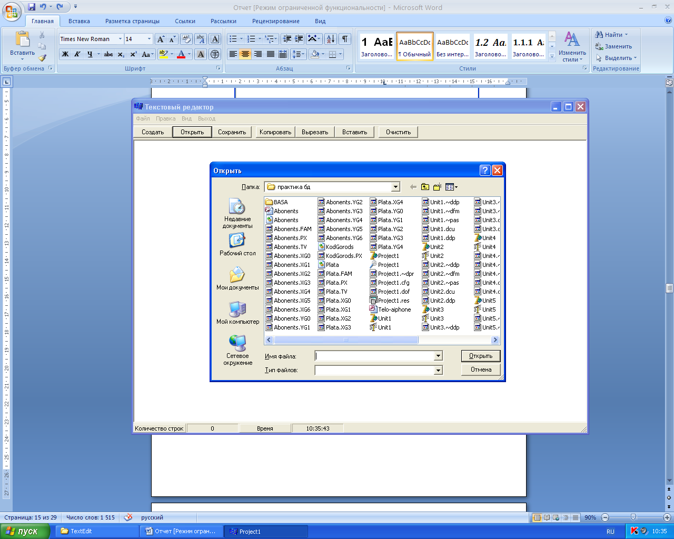Open the Изменить стили dropdown

click(572, 47)
